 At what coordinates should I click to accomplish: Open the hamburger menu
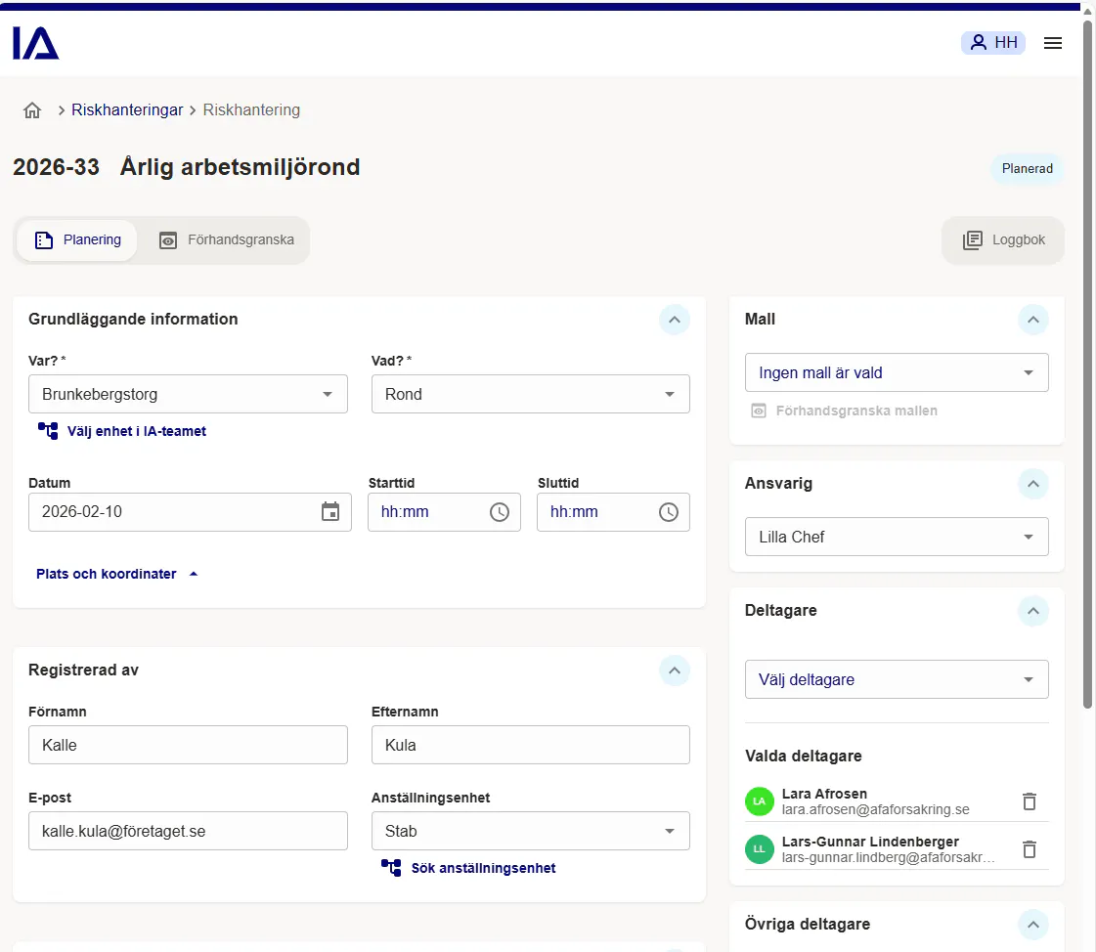coord(1053,42)
